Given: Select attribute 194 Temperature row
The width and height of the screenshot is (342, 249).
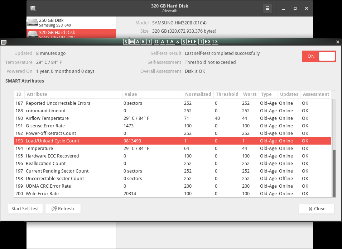Looking at the screenshot, I should pos(173,149).
